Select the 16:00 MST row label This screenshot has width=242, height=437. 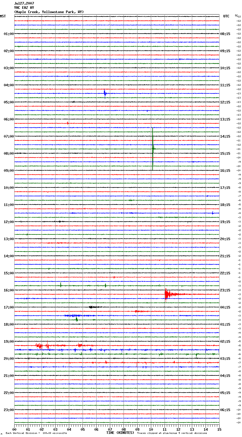9,290
